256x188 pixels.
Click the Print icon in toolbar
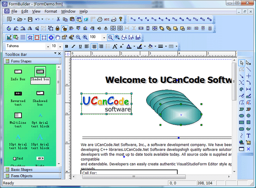point(100,19)
